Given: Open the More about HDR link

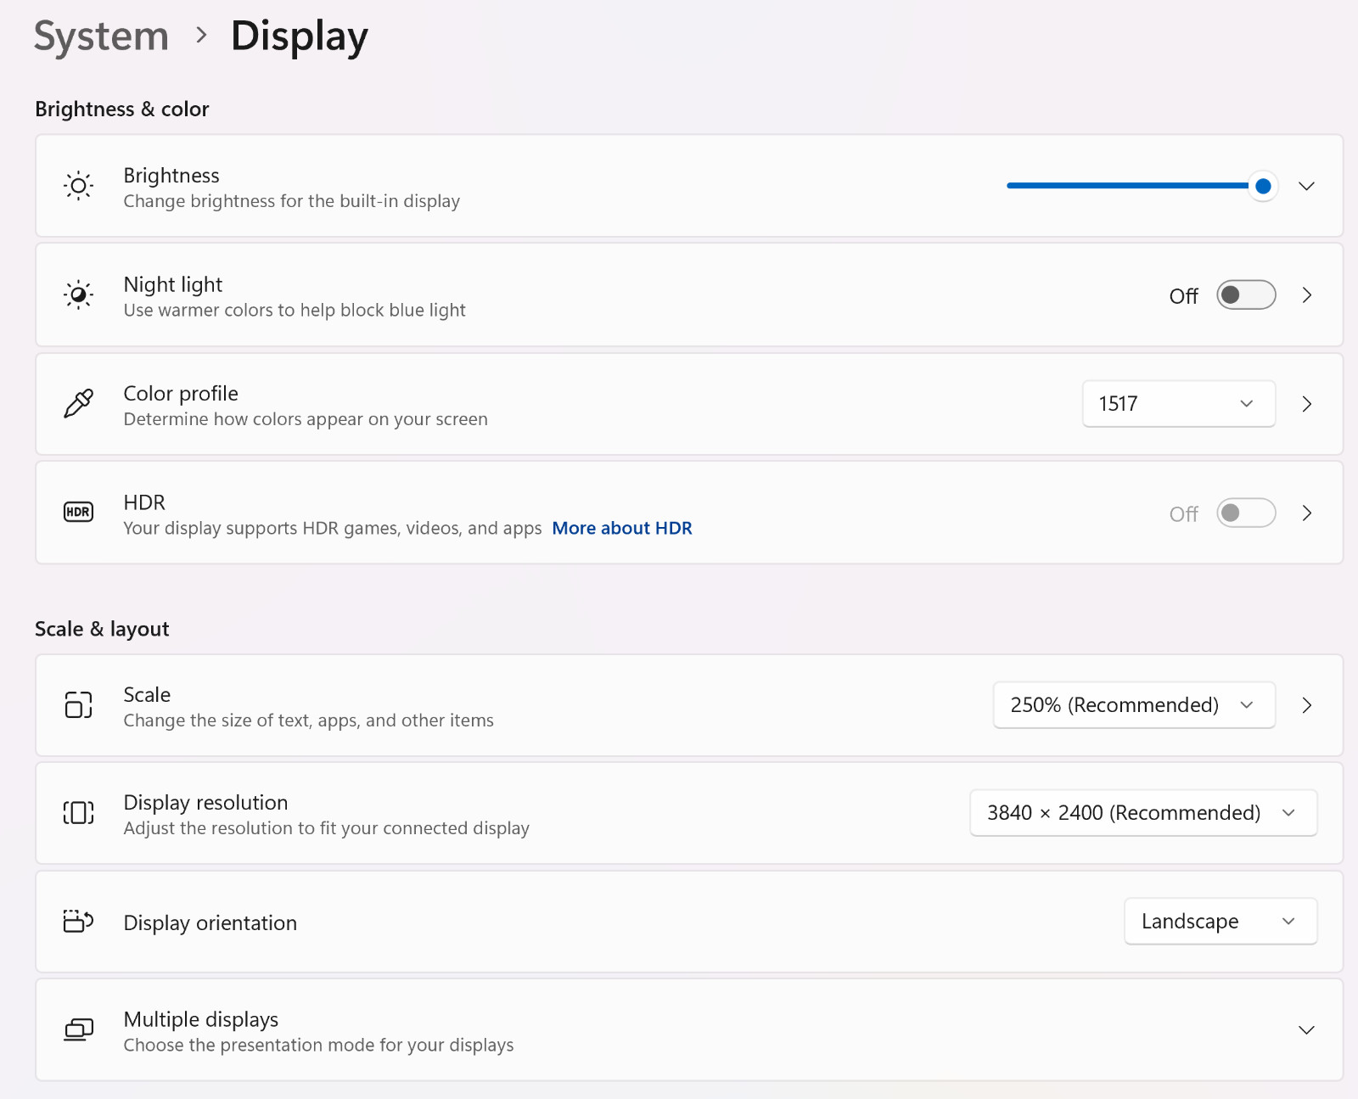Looking at the screenshot, I should [x=622, y=528].
